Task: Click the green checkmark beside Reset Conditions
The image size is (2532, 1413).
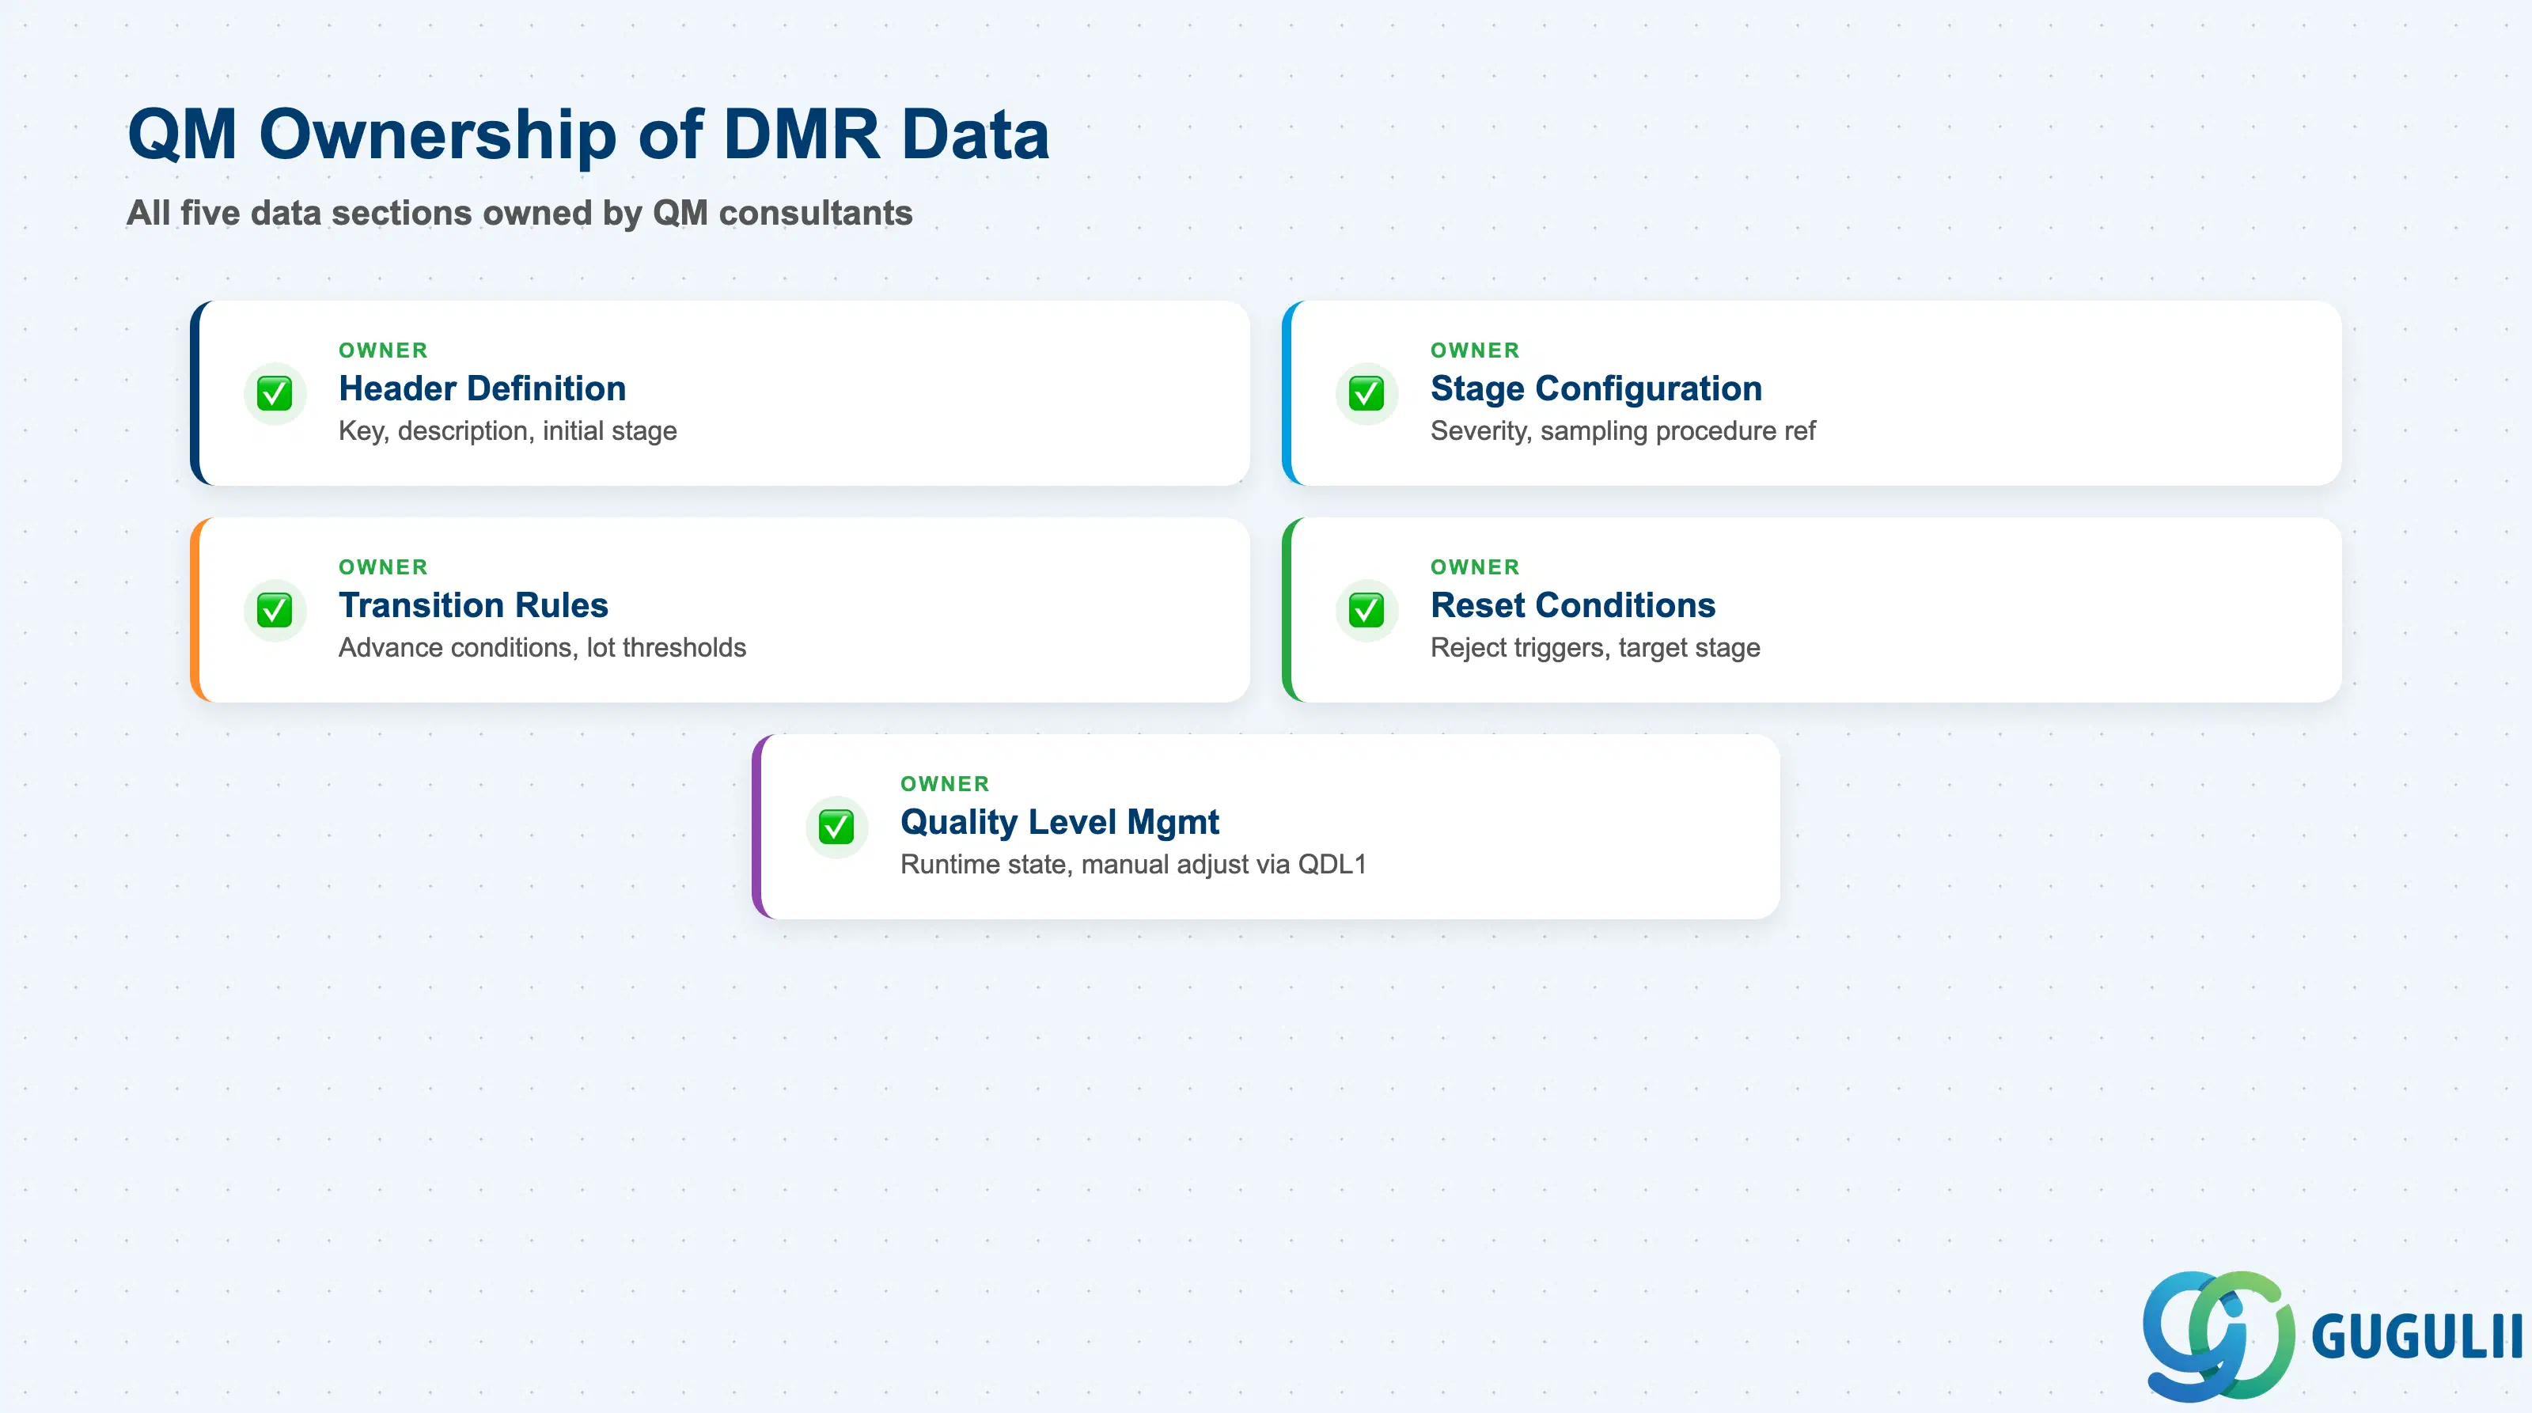Action: pyautogui.click(x=1366, y=610)
